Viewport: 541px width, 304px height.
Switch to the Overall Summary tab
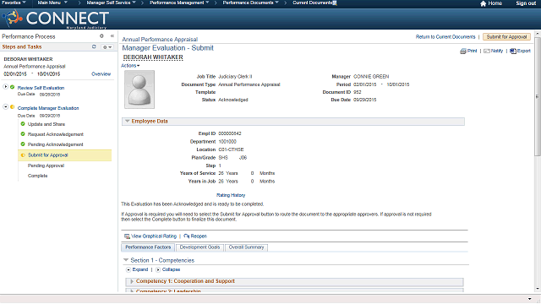click(246, 247)
